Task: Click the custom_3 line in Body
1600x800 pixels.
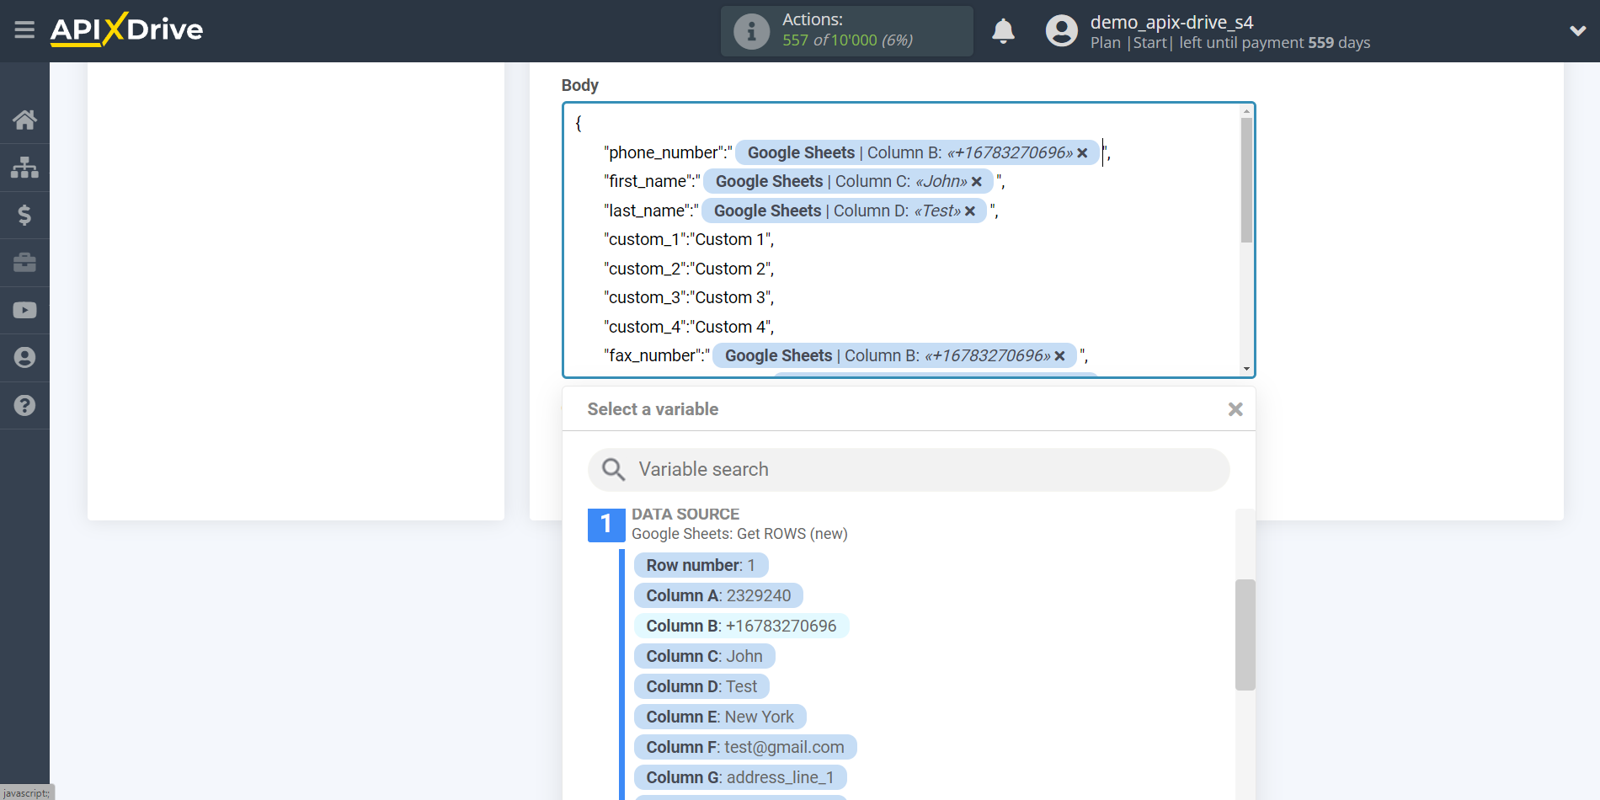Action: point(689,298)
